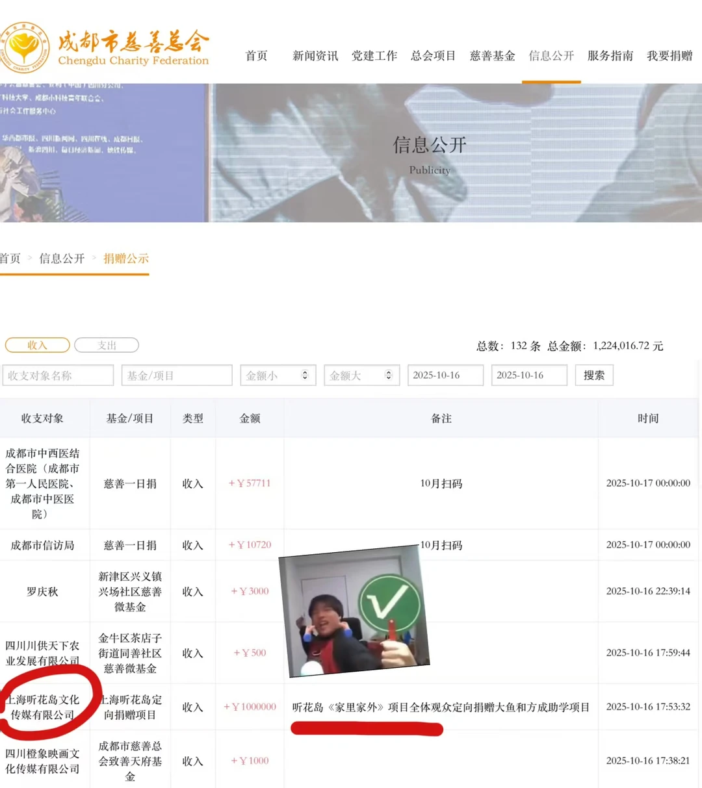
Task: Switch to the 支出 filter toggle
Action: [106, 345]
